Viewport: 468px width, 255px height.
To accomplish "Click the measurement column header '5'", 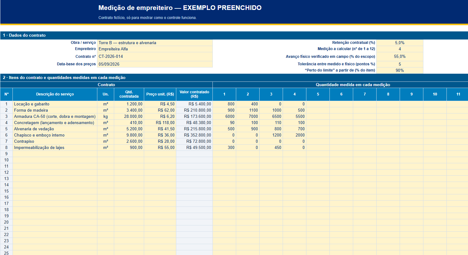I will [318, 94].
